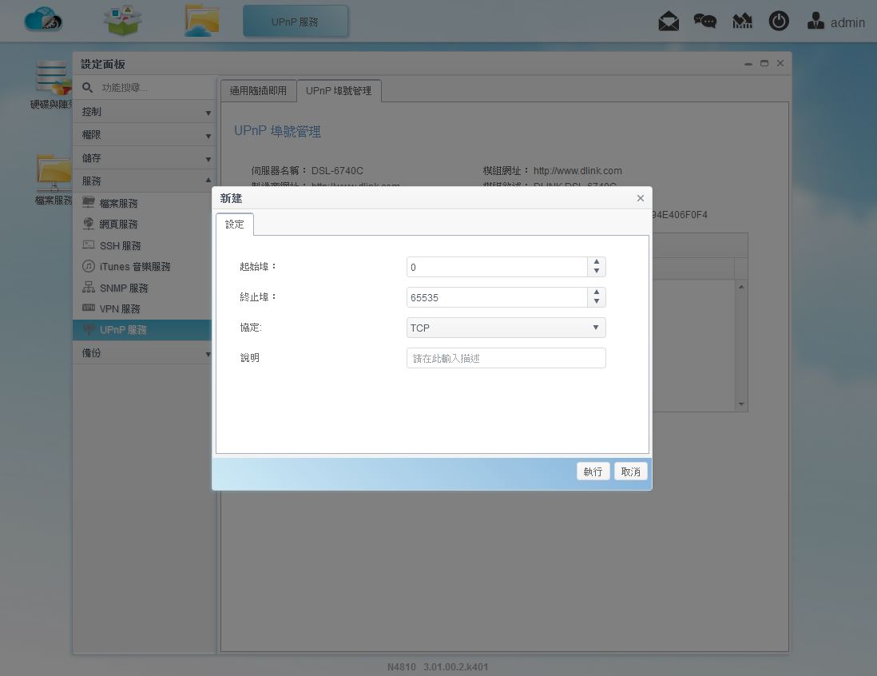
Task: Click the power button icon
Action: [779, 22]
